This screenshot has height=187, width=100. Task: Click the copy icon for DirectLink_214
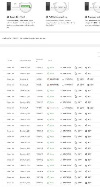(x=75, y=171)
